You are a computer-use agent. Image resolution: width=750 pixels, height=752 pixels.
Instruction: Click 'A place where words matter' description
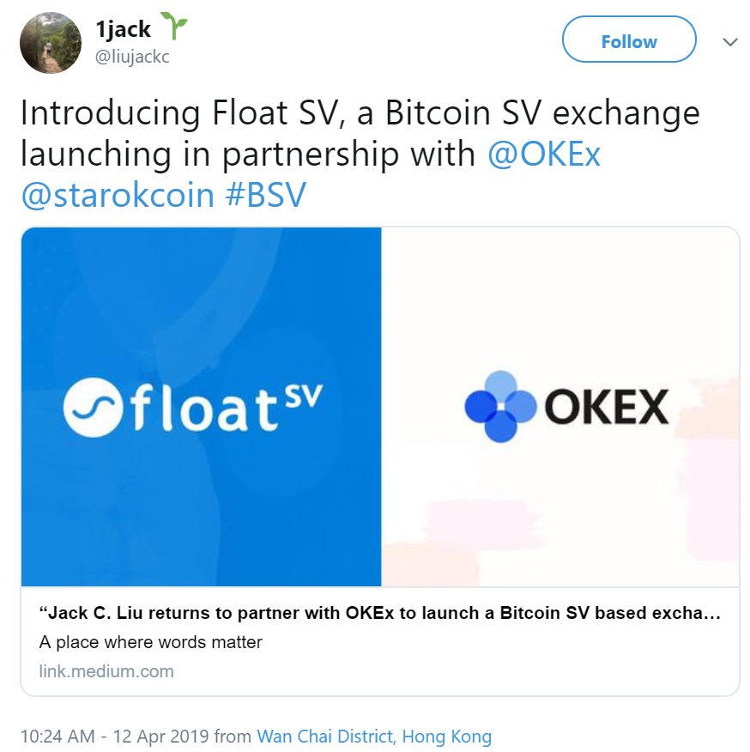151,642
